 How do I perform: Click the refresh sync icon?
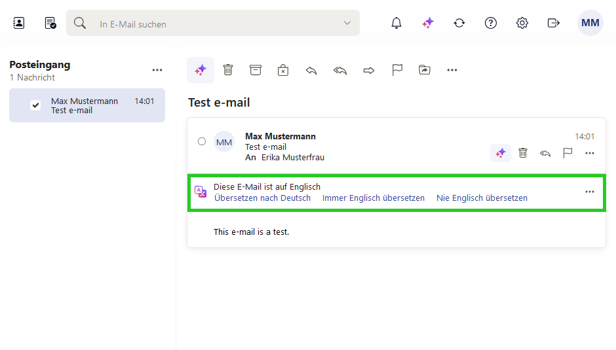(x=459, y=23)
